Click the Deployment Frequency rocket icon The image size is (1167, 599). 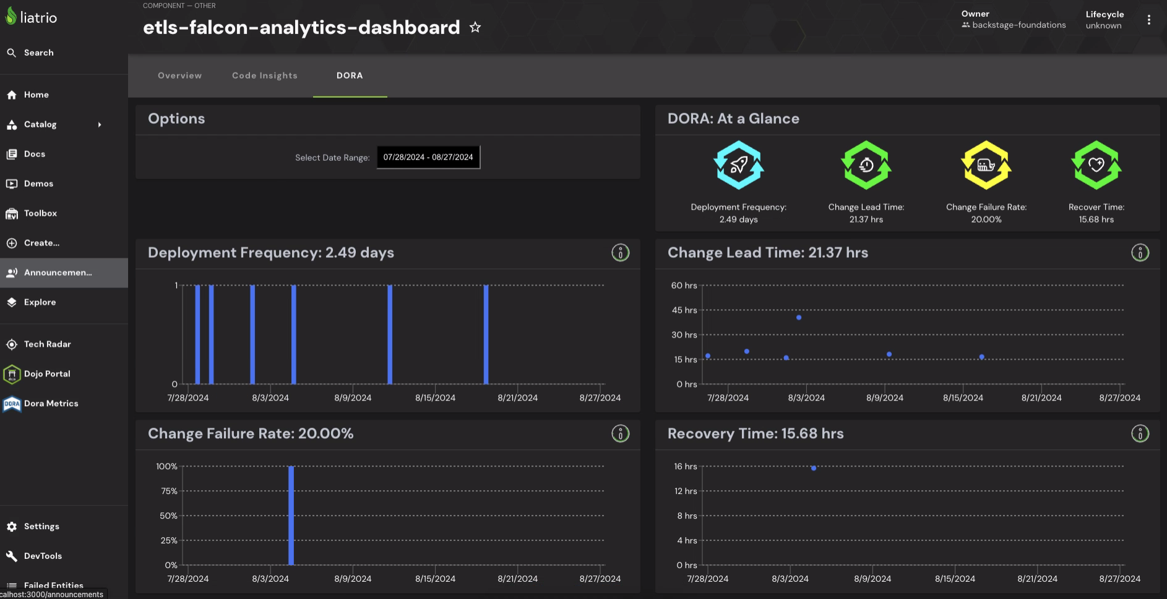tap(738, 164)
